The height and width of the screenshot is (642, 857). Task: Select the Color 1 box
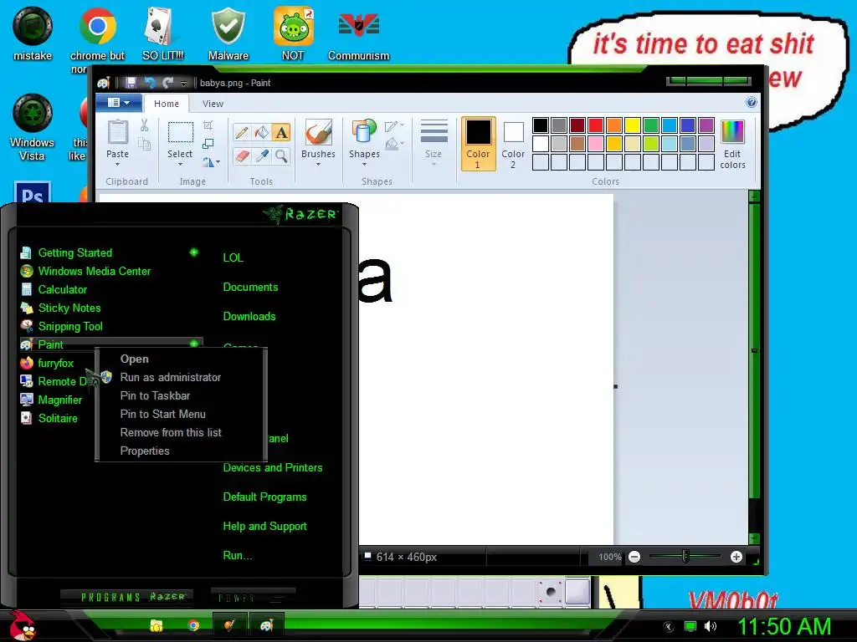point(478,144)
